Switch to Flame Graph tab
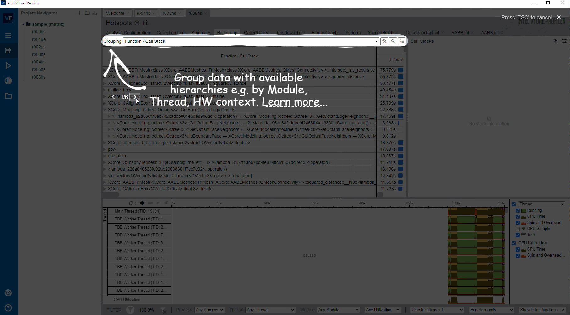Screen dimensions: 570x315 325,33
